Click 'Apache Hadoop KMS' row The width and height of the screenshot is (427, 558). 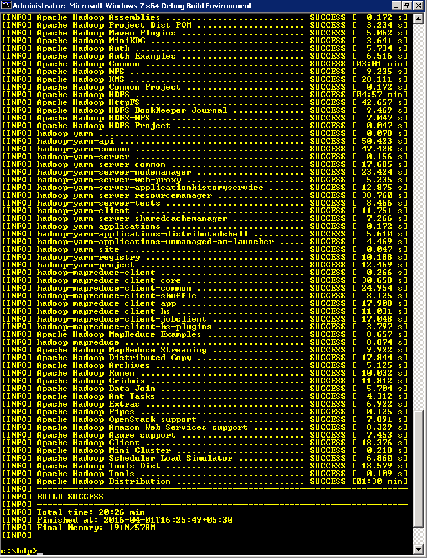pyautogui.click(x=205, y=79)
